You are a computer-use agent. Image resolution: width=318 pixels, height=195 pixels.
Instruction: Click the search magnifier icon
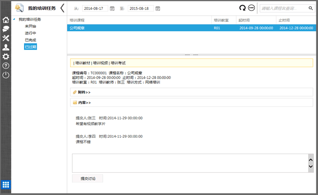[x=311, y=8]
